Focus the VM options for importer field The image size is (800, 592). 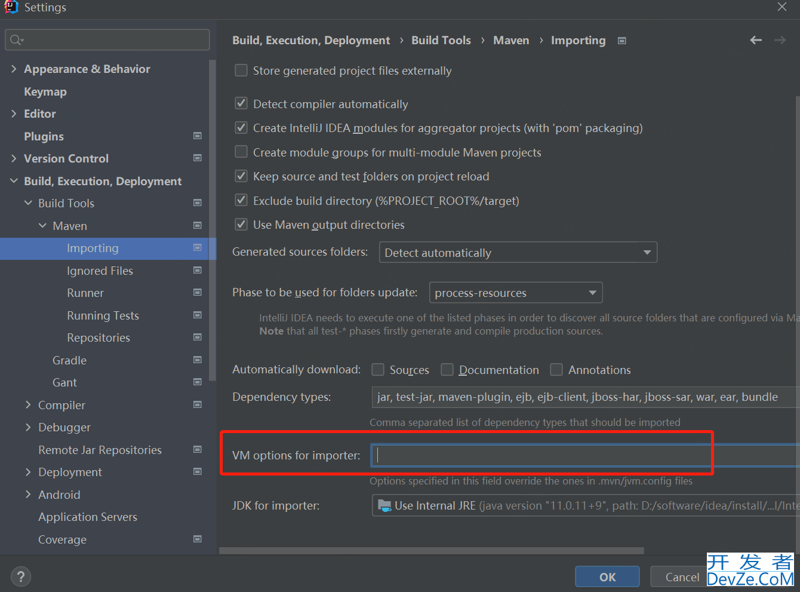(586, 455)
